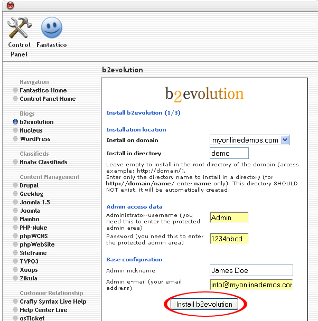Viewport: 318px width, 321px height.
Task: Open the osTicket link
Action: point(32,318)
